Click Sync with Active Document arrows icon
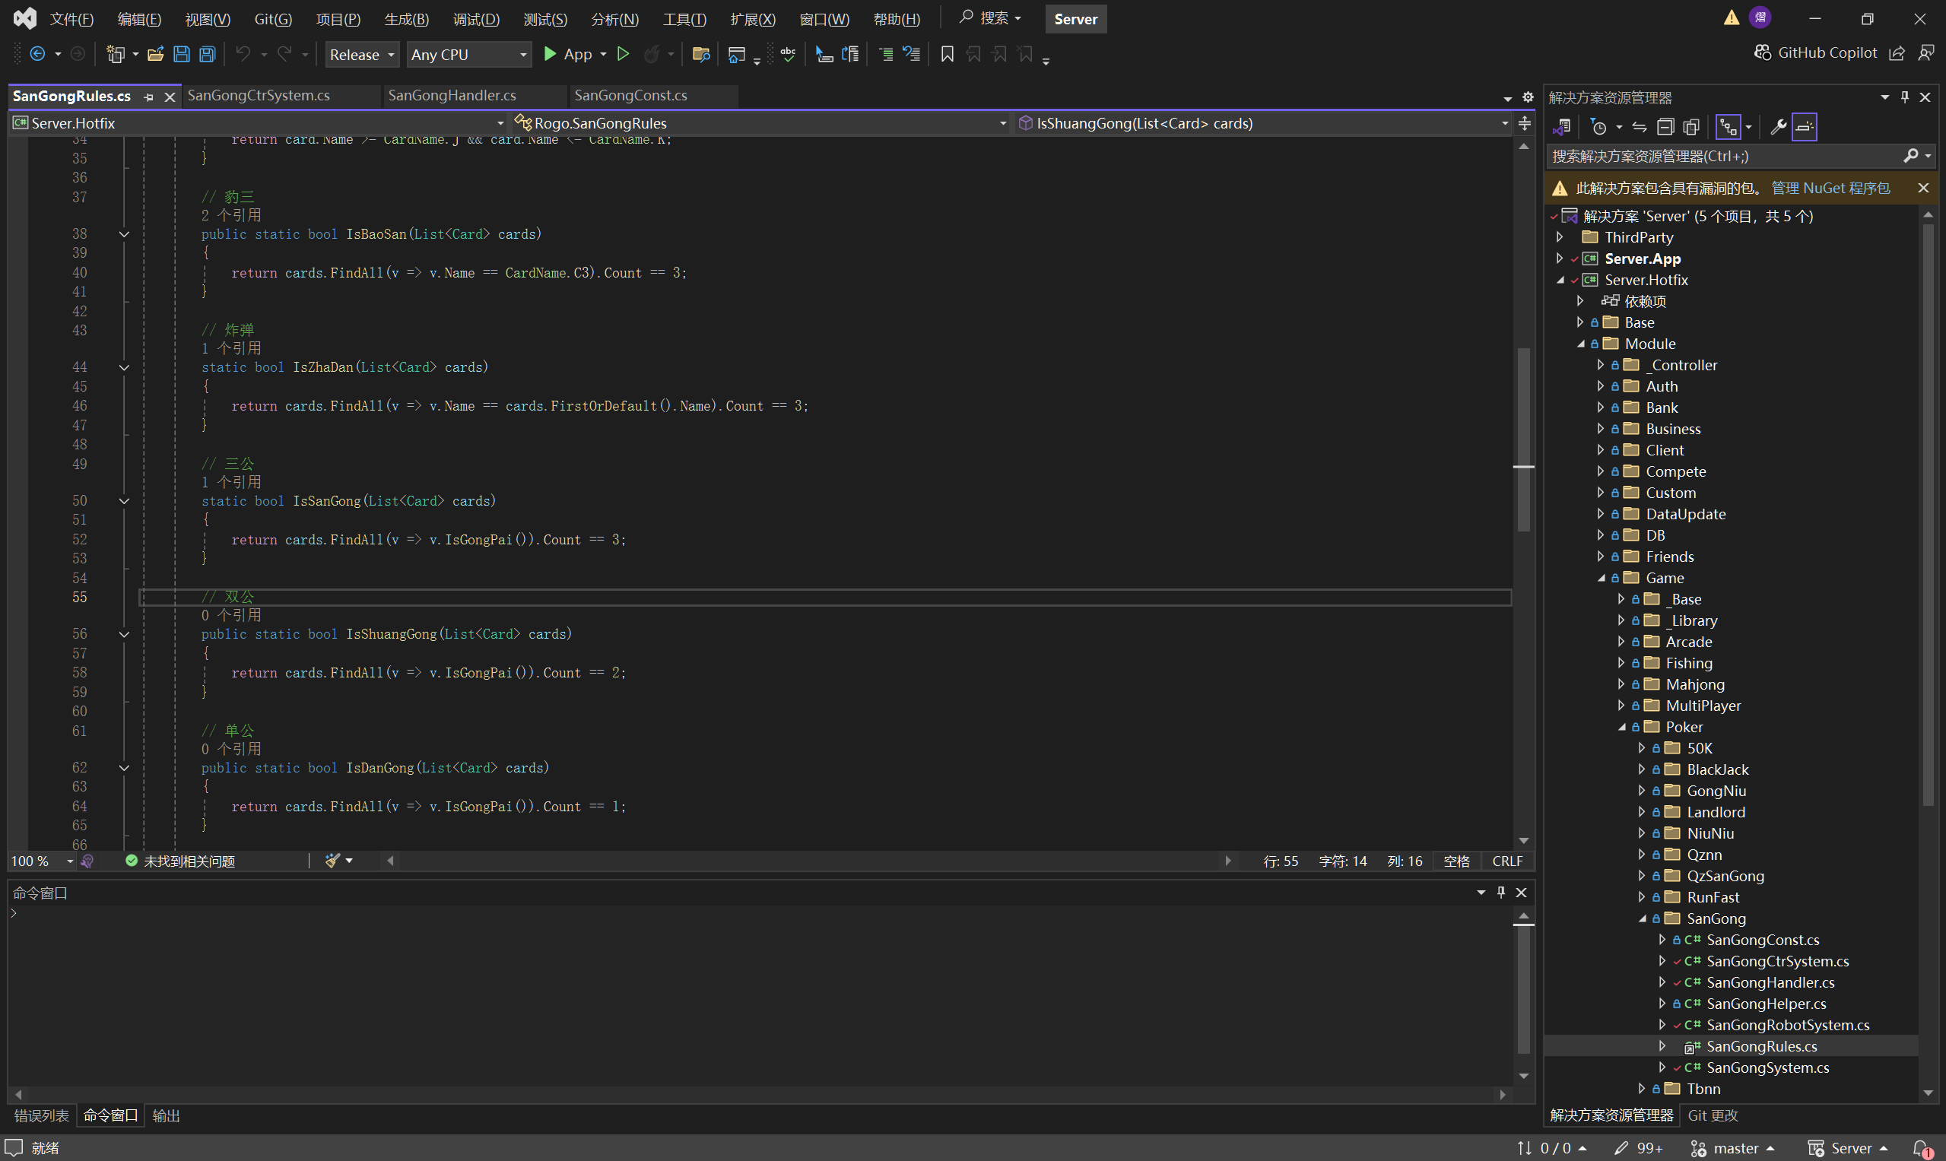The width and height of the screenshot is (1946, 1161). (x=1640, y=127)
